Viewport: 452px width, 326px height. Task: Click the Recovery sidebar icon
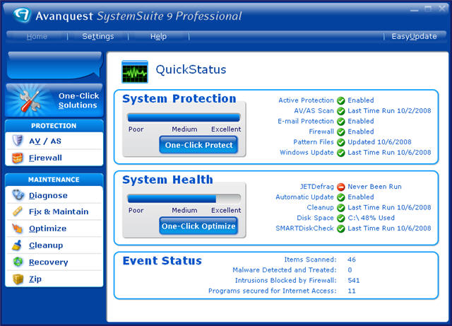click(18, 262)
